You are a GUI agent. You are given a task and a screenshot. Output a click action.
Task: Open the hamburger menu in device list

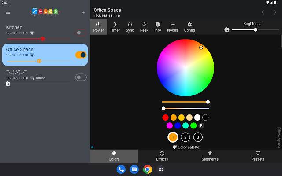click(8, 12)
